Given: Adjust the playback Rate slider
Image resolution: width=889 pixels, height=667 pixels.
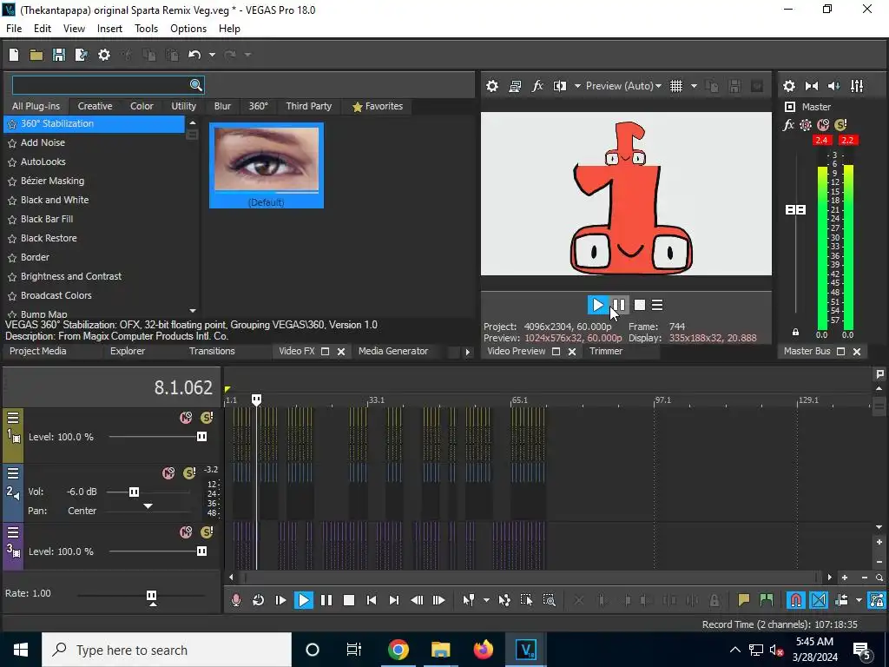Looking at the screenshot, I should coord(151,596).
